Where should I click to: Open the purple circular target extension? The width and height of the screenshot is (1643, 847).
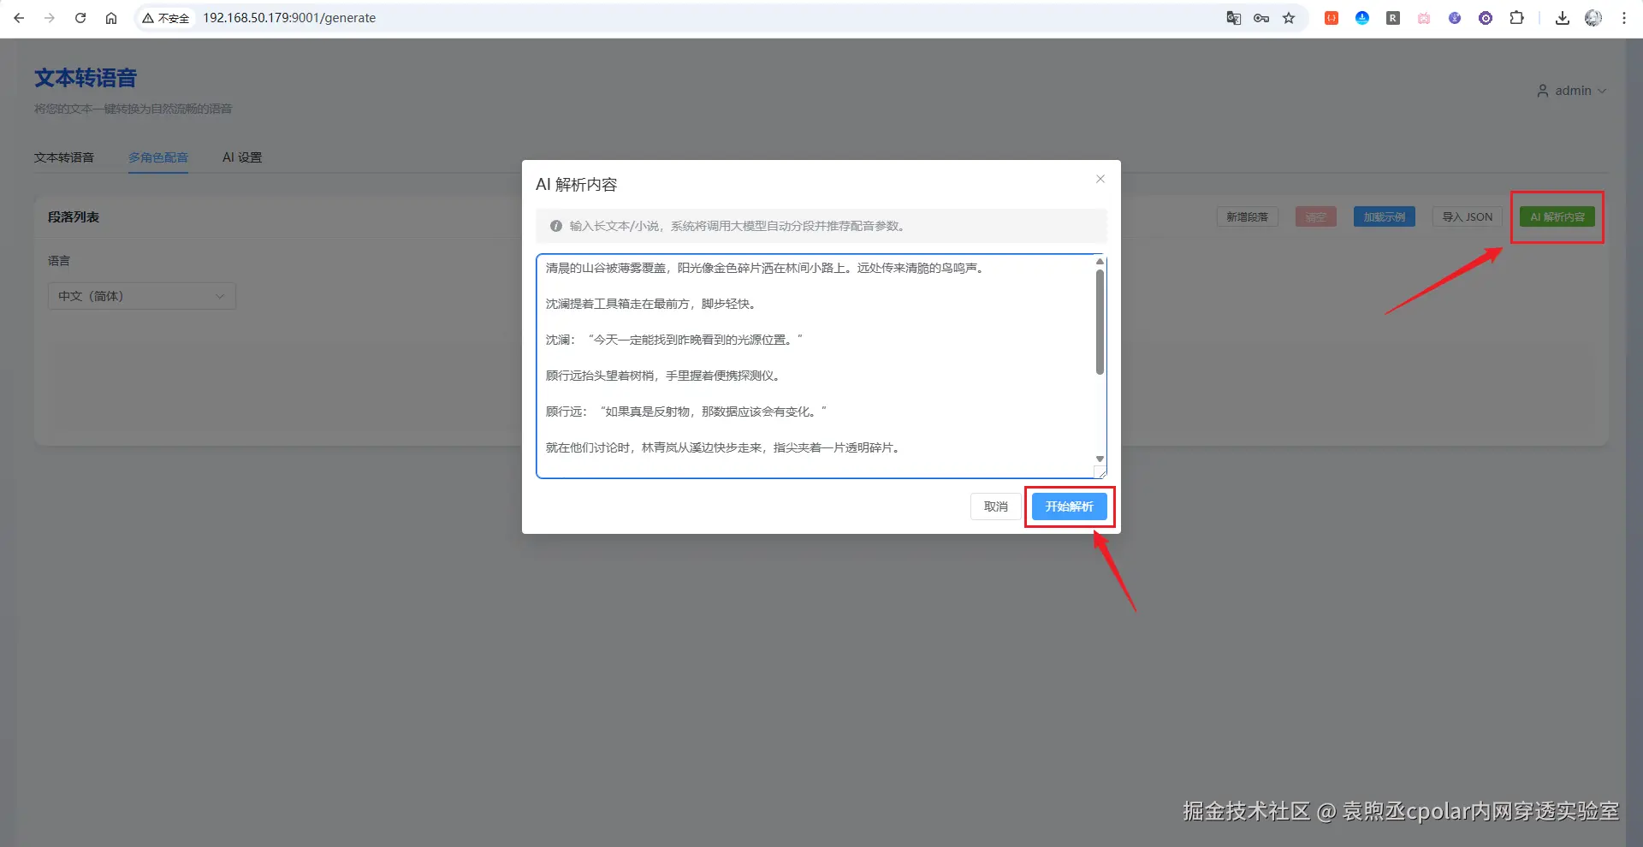pyautogui.click(x=1486, y=18)
